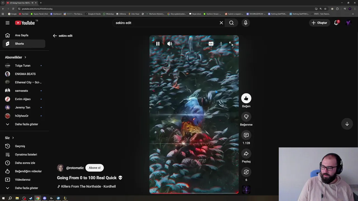Open ENIGMA BEATS channel
Screen dimensions: 358x201
tap(24, 74)
